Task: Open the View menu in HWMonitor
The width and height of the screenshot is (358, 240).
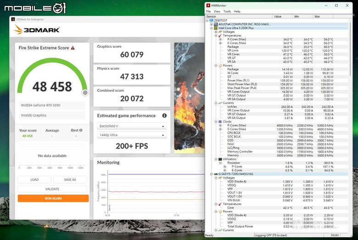Action: click(x=217, y=11)
